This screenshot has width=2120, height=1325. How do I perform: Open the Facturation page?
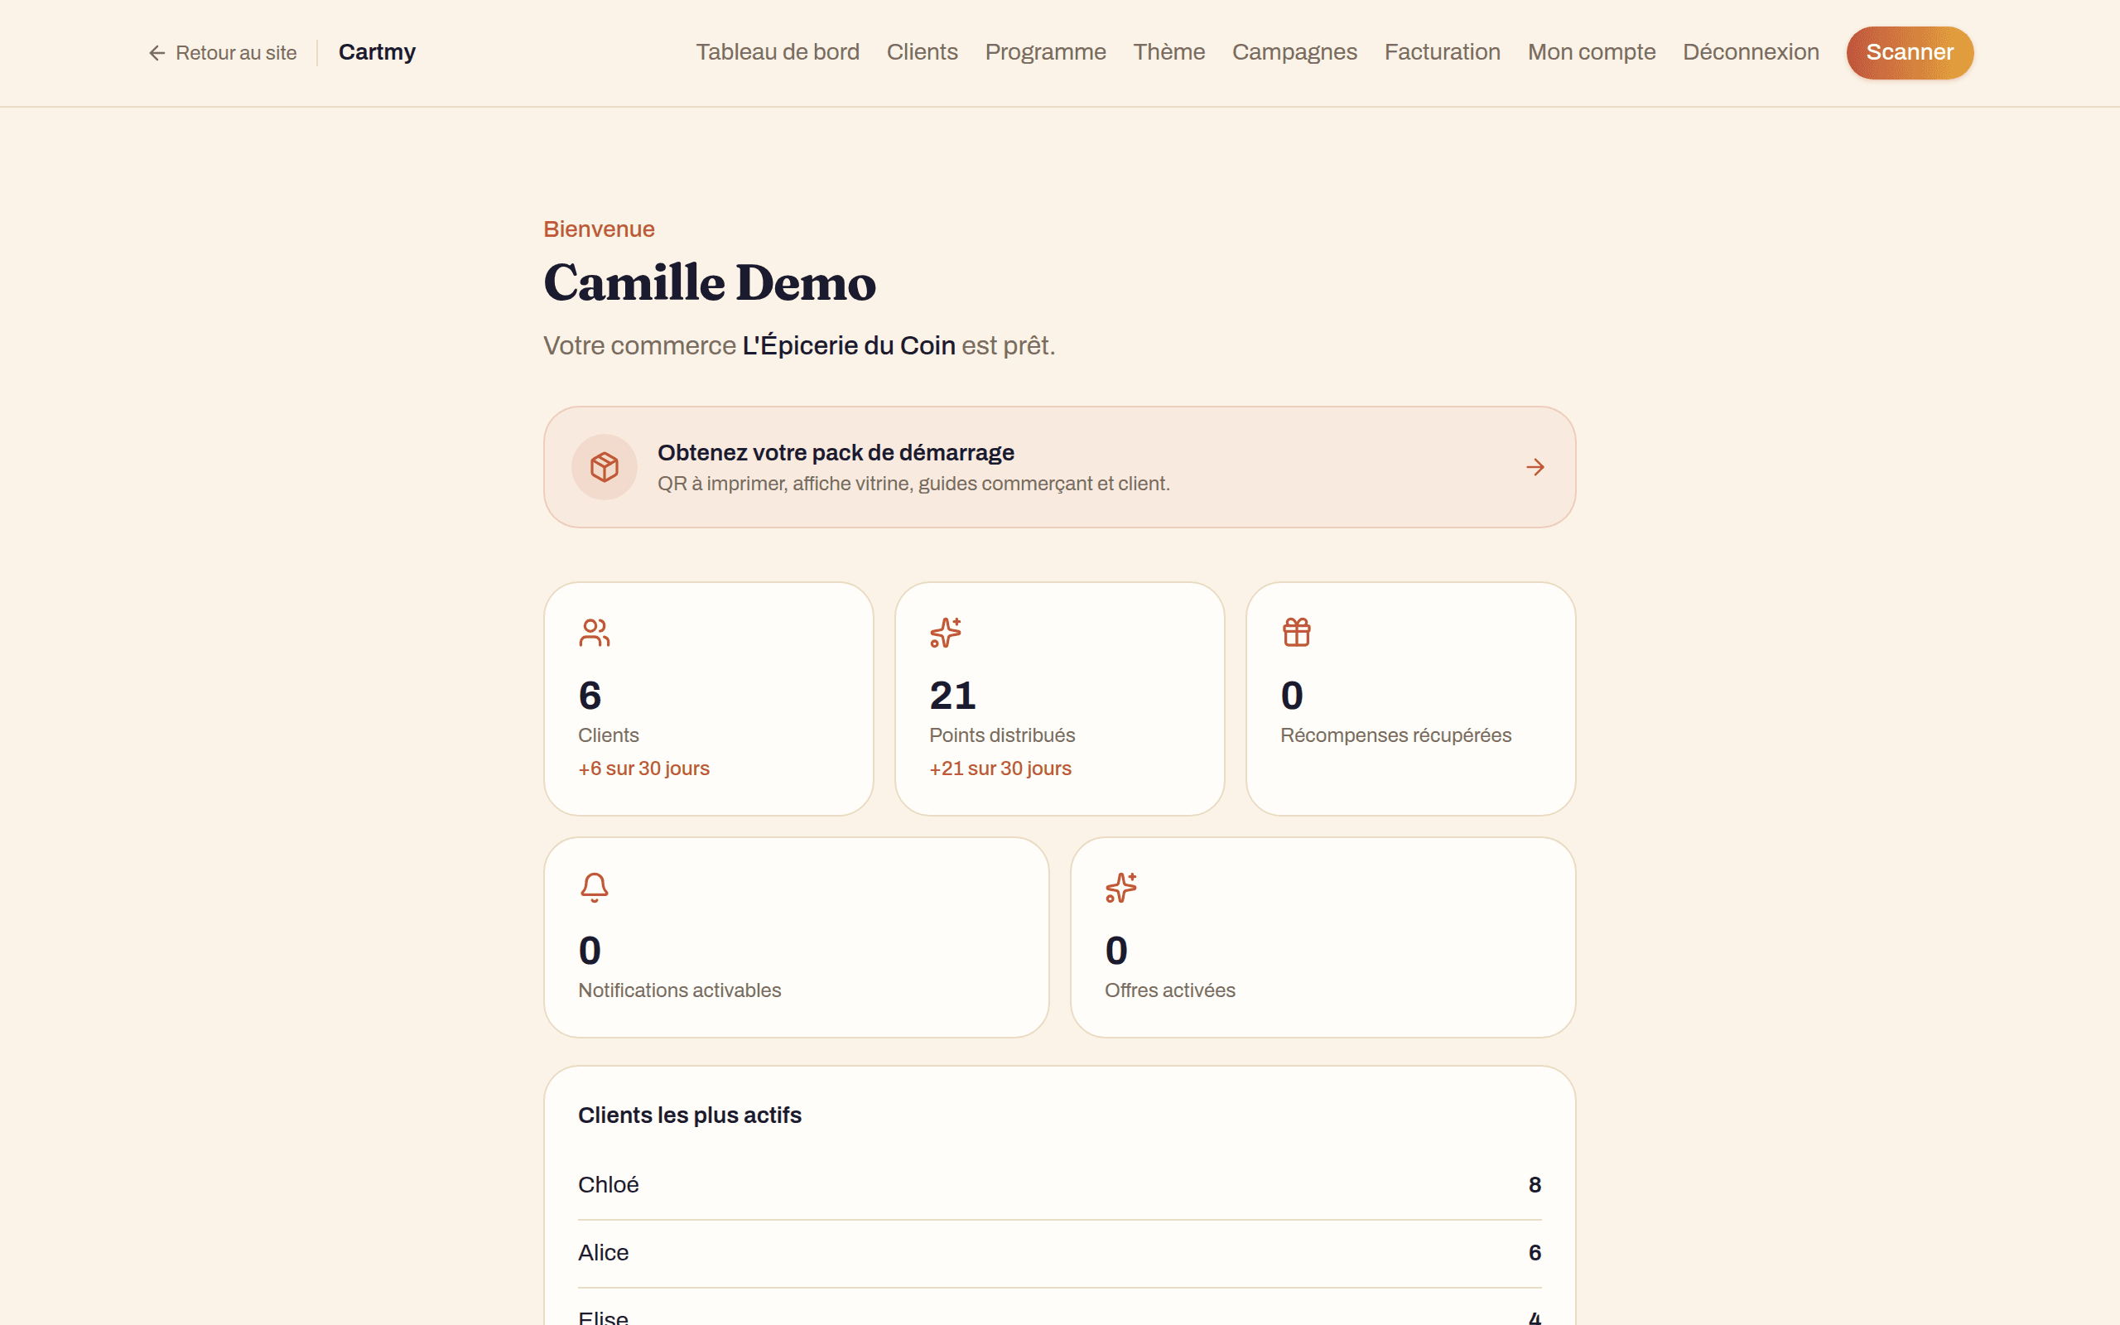coord(1442,52)
